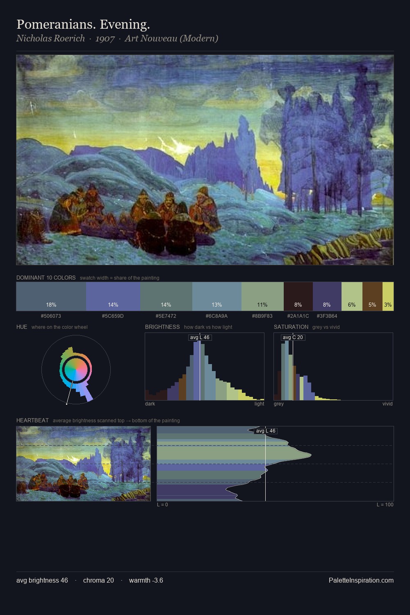Viewport: 410px width, 615px height.
Task: Choose the 6% pale green swatch
Action: (x=352, y=296)
